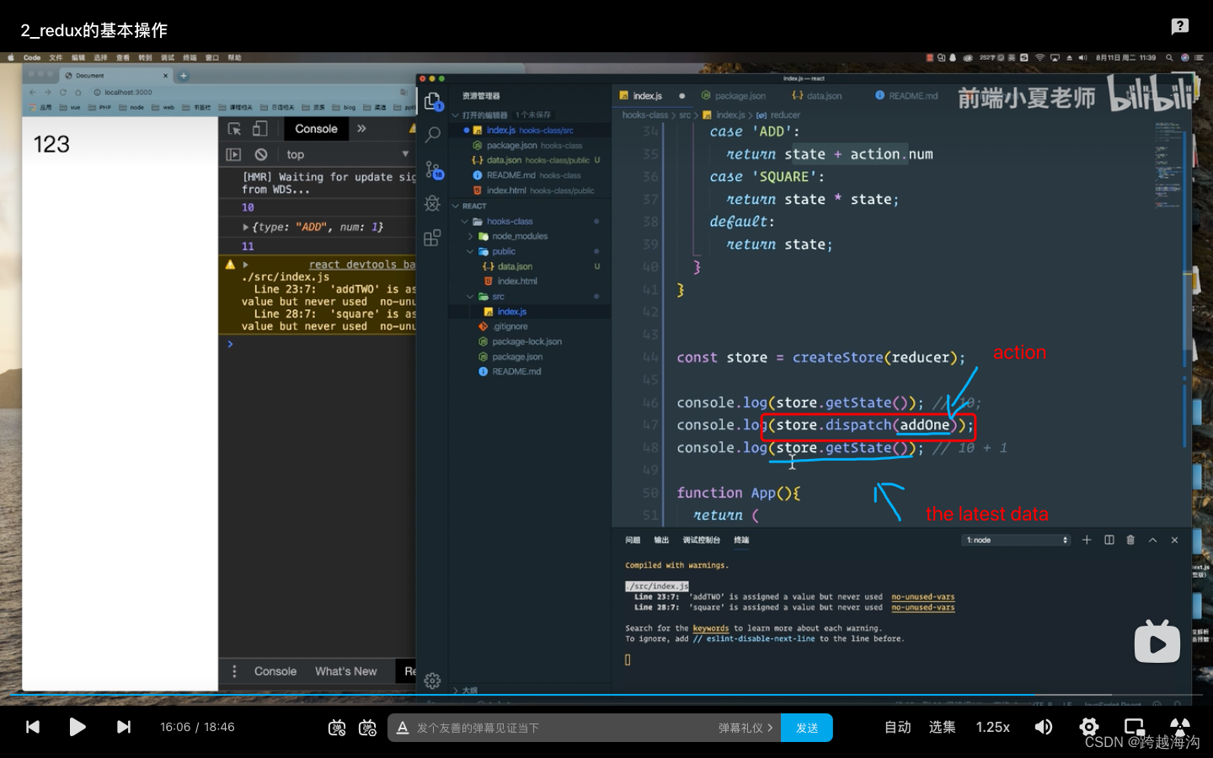This screenshot has width=1213, height=758.
Task: Open the no-unused-vars link for addTWO
Action: (x=923, y=596)
